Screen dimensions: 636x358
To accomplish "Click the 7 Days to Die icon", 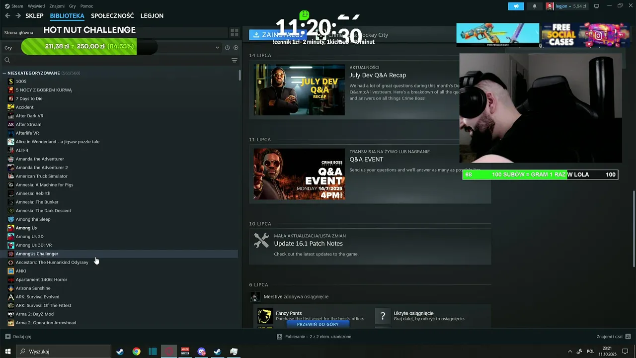I will 11,98.
